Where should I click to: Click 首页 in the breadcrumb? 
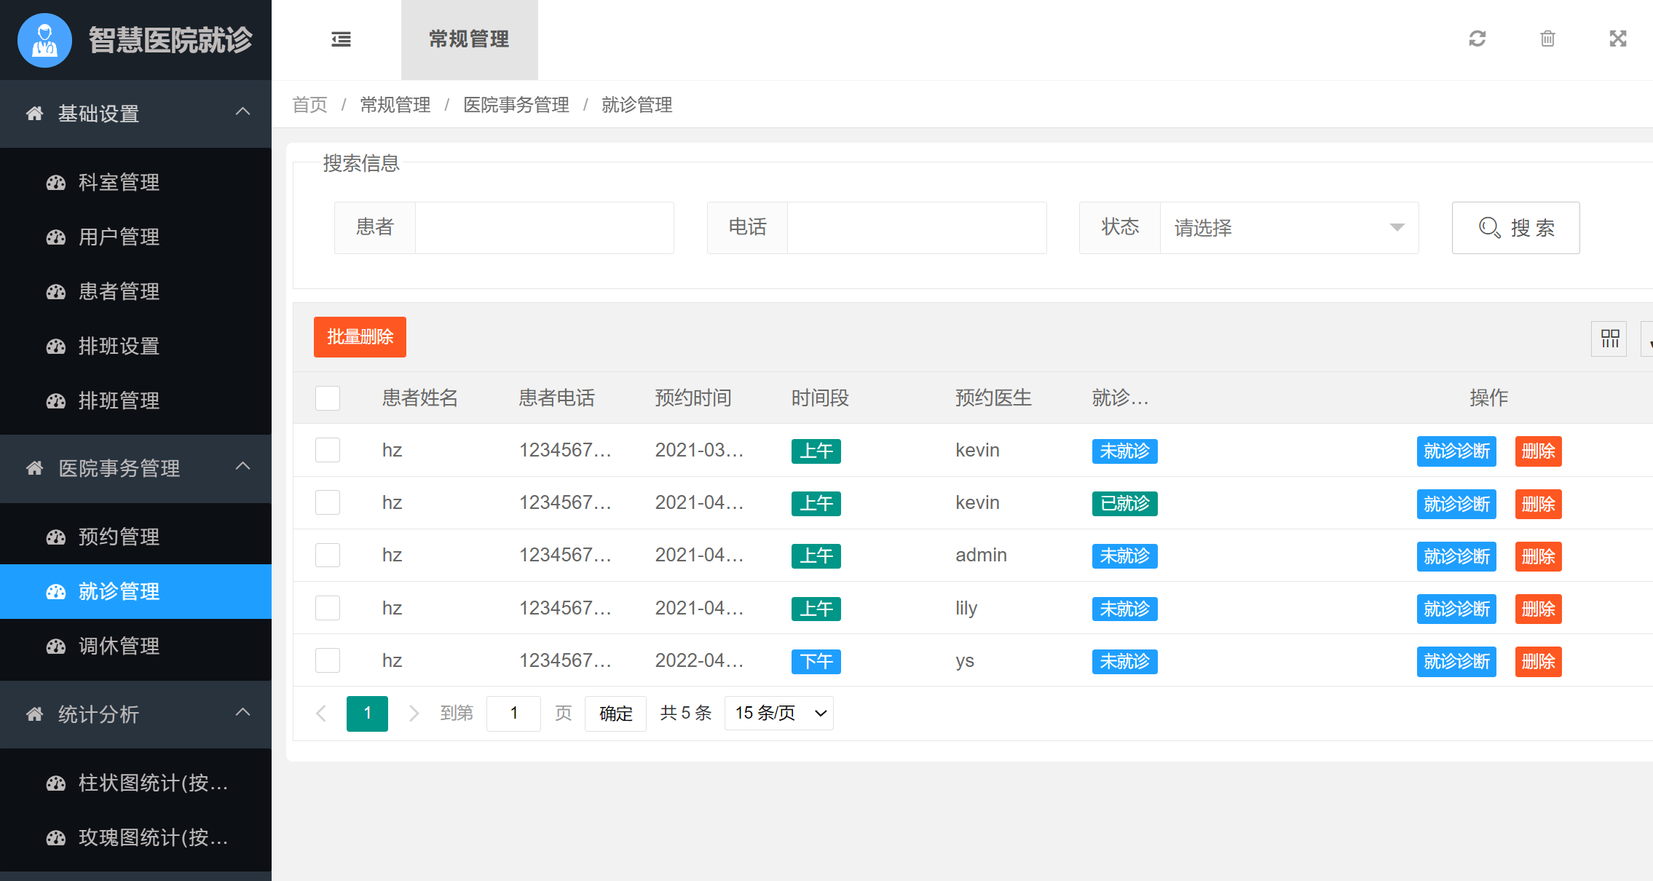309,105
